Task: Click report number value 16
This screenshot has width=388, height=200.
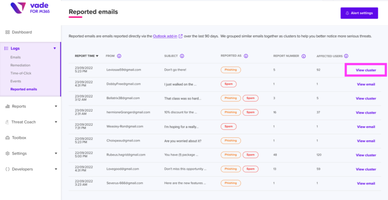Action: click(275, 113)
